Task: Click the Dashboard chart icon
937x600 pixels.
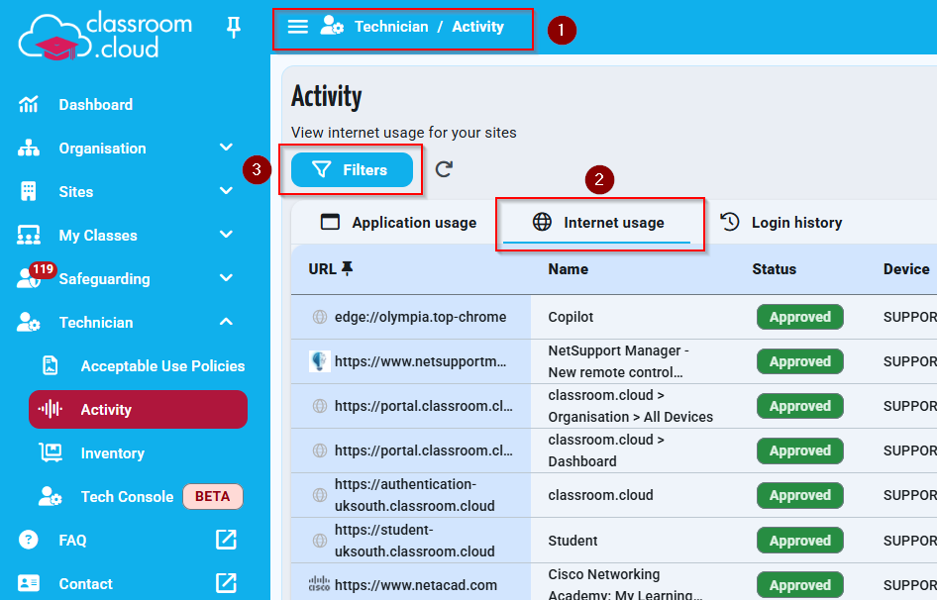Action: pyautogui.click(x=28, y=105)
